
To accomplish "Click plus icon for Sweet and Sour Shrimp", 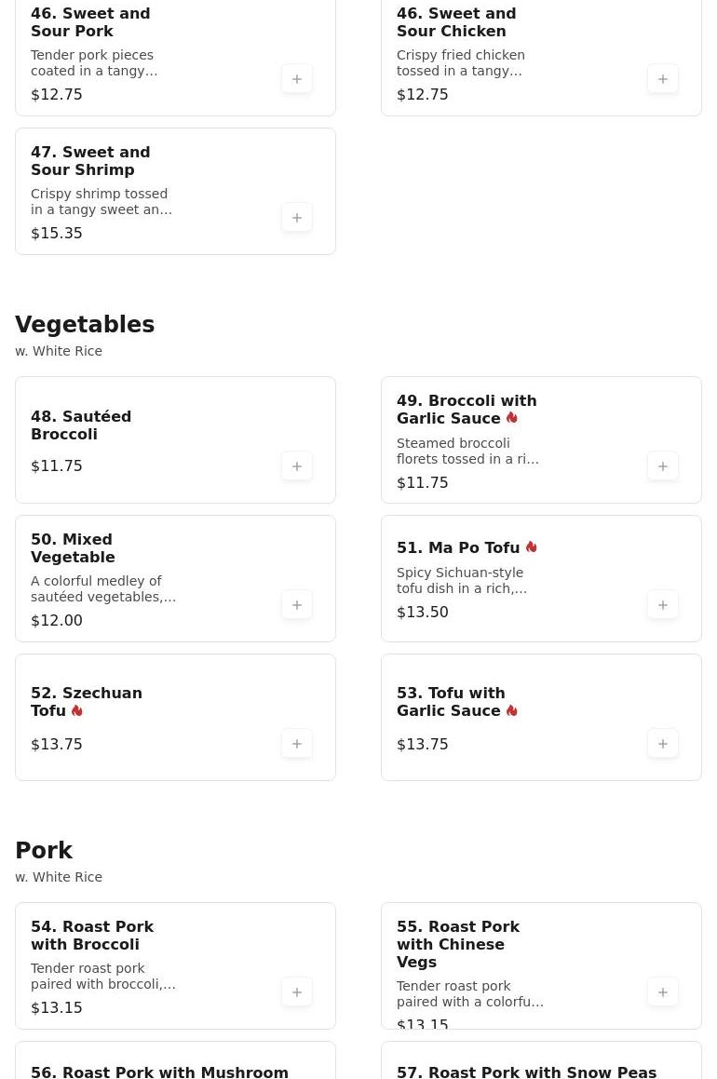I will (x=297, y=218).
